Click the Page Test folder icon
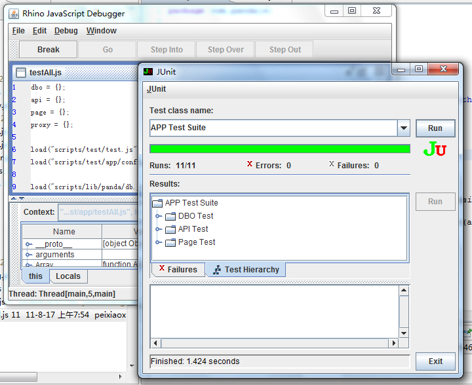The height and width of the screenshot is (385, 472). (x=170, y=242)
